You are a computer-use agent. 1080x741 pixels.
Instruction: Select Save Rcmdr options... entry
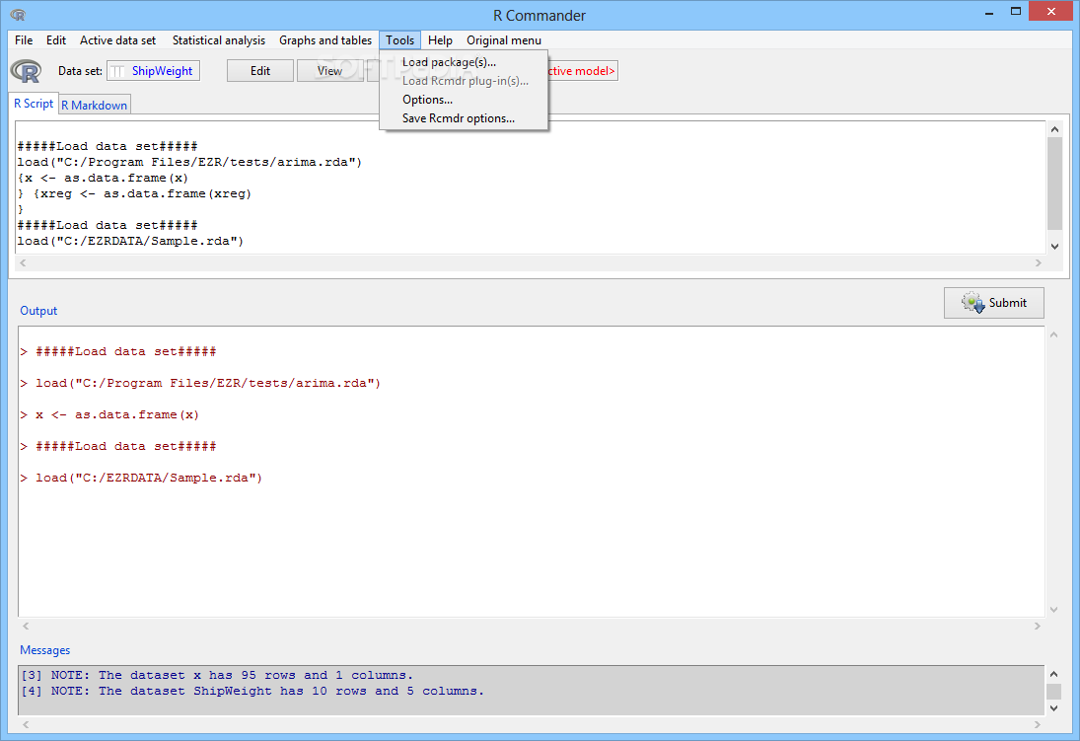point(458,117)
